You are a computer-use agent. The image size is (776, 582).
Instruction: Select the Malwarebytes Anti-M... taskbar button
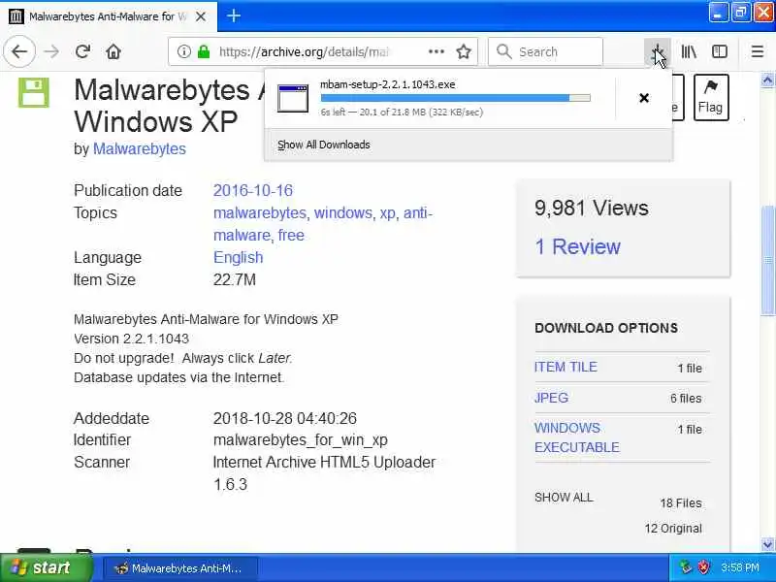tap(179, 568)
